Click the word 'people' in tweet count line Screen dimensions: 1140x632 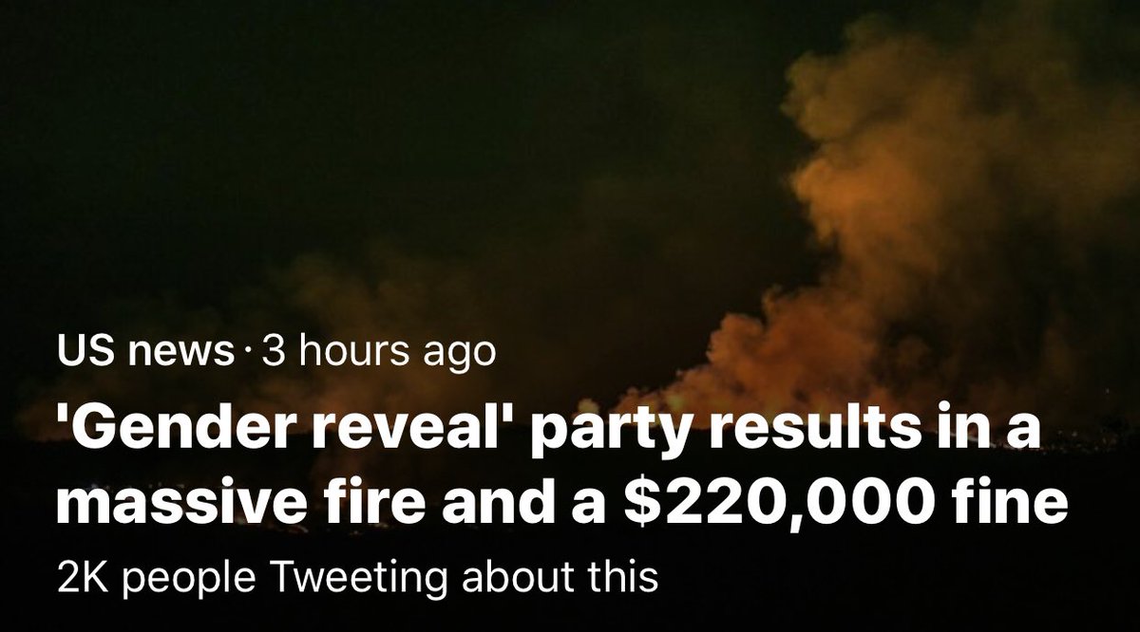[x=170, y=579]
